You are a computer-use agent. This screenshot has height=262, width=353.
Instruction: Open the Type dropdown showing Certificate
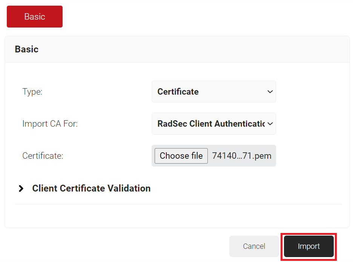[213, 92]
